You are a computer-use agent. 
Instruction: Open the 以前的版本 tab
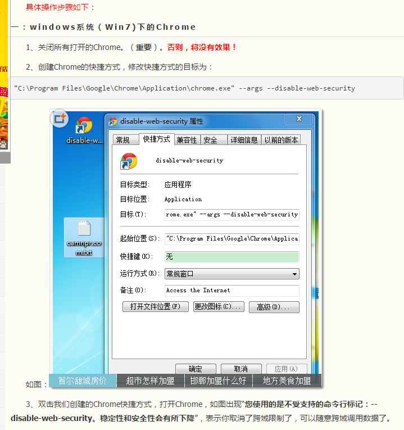[x=281, y=140]
